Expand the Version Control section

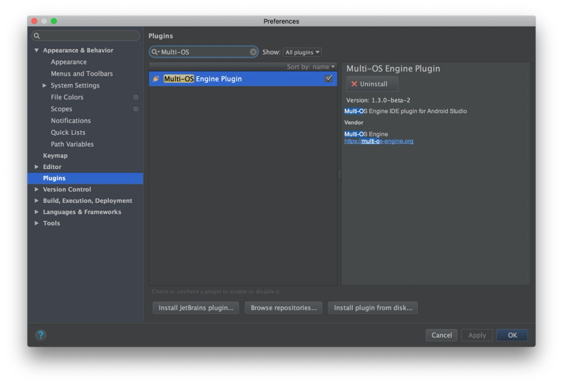pos(36,189)
